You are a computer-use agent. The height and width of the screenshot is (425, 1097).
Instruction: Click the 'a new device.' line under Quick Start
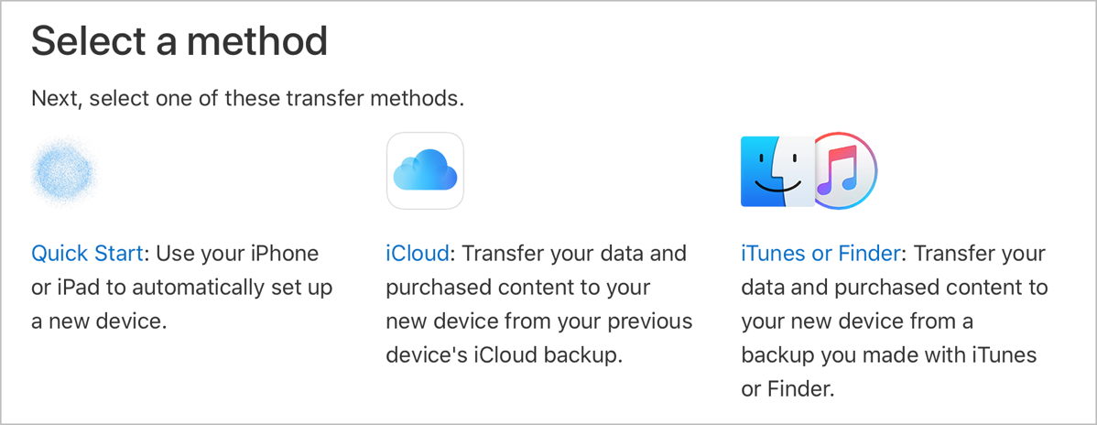(99, 321)
